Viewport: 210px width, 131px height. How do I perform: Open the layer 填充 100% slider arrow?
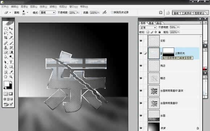[178, 32]
